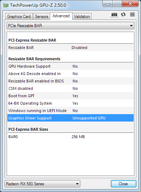The width and height of the screenshot is (141, 192).
Task: Go to the Validation tab
Action: pyautogui.click(x=82, y=17)
